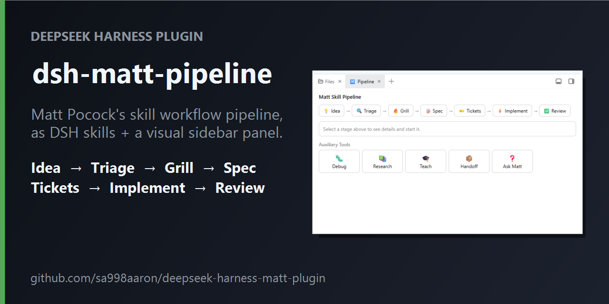Start the Idea stage with lightbulb icon
The height and width of the screenshot is (304, 609).
(x=332, y=111)
